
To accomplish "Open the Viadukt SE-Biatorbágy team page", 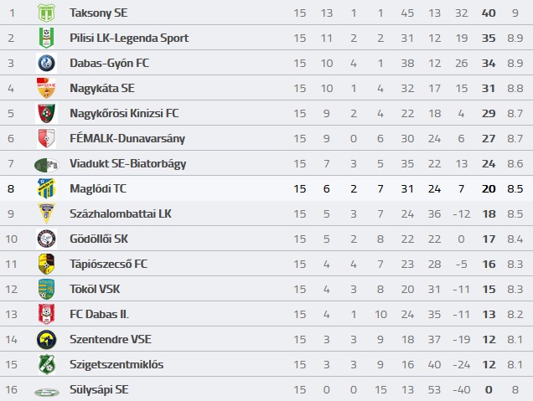I will coord(128,163).
